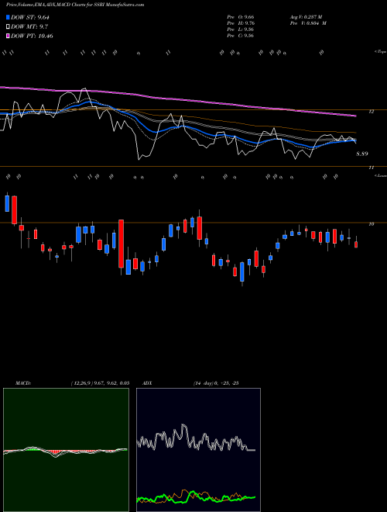Click the 'Pre C: 9.56' value

pos(241,36)
